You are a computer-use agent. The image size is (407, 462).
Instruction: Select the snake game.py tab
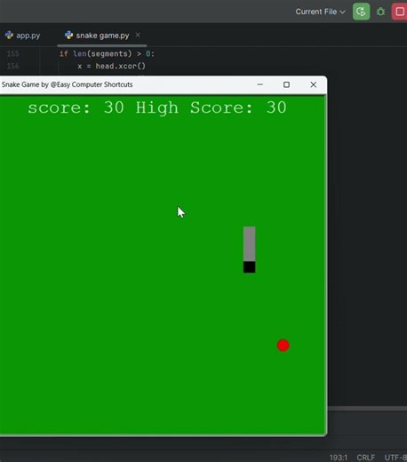(102, 36)
